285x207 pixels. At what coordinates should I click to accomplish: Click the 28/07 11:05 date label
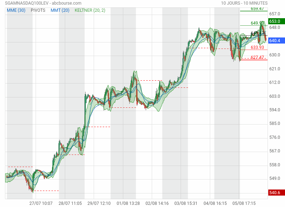point(70,203)
